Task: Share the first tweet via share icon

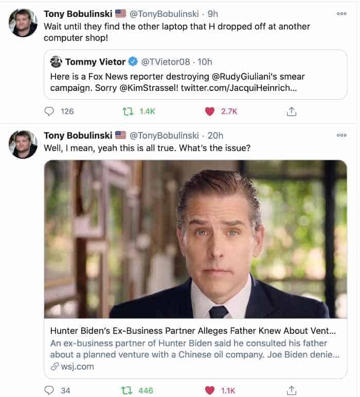Action: [292, 111]
